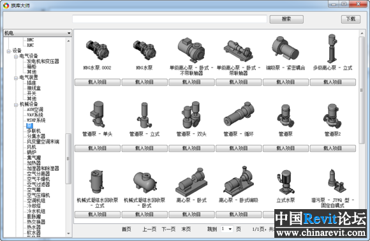Click the 管道泵 model thumbnail
This screenshot has height=241, width=370.
(285, 116)
